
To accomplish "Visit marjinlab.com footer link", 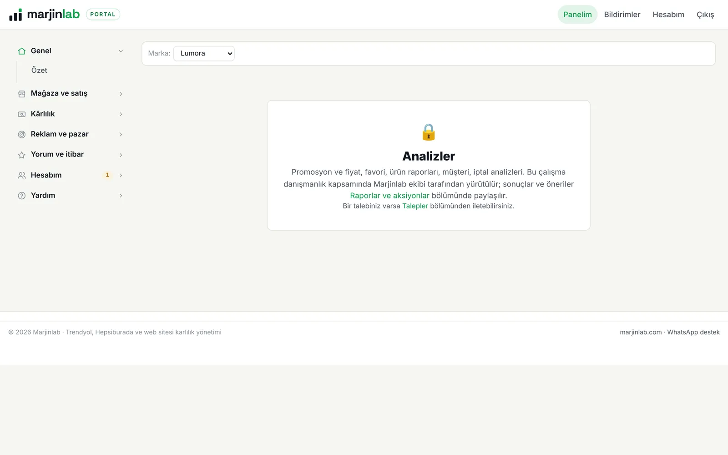I will [641, 332].
